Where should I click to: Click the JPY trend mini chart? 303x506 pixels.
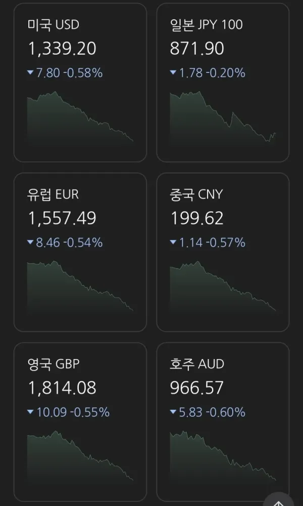(x=223, y=119)
